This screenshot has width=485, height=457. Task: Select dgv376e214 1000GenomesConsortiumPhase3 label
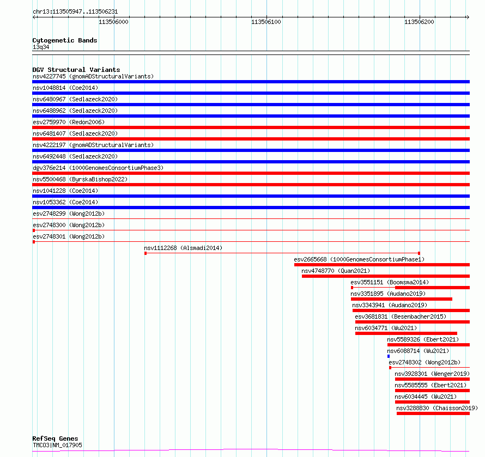click(x=98, y=168)
